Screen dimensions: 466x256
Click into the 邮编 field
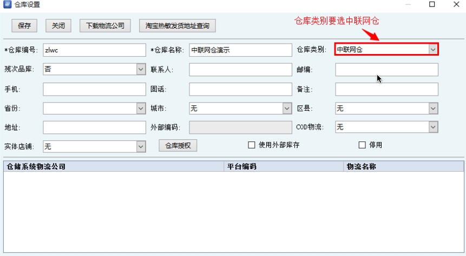tap(386, 70)
